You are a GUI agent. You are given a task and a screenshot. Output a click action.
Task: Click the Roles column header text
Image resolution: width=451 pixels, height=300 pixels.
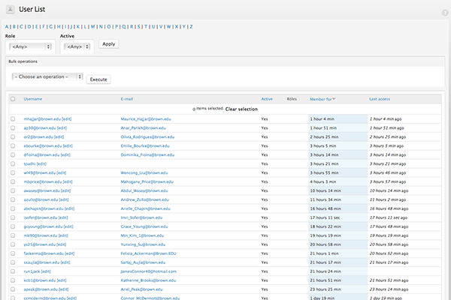(292, 99)
